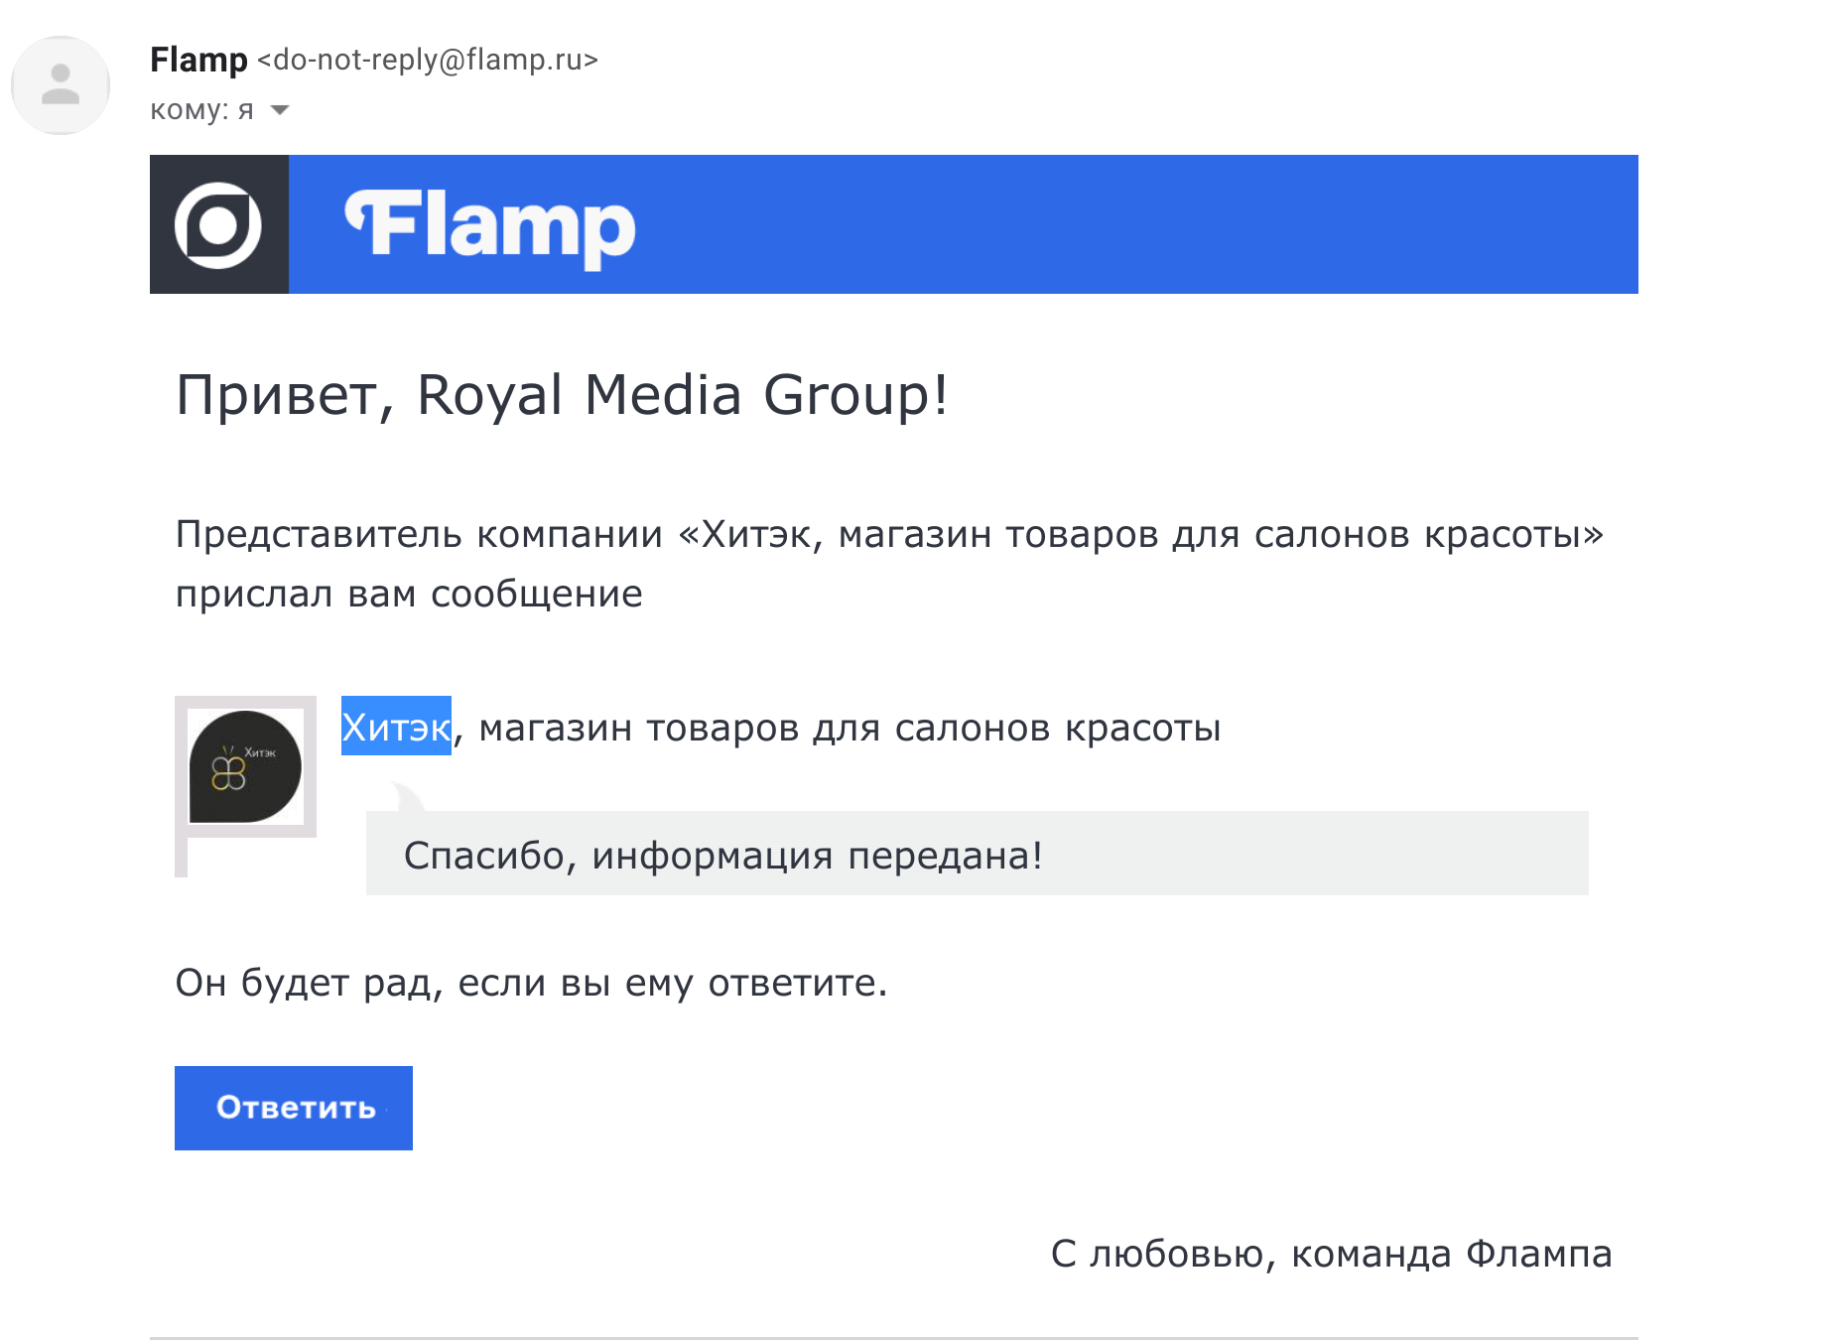Open the highlighted 'Хитэк' link
Image resolution: width=1832 pixels, height=1340 pixels.
click(396, 728)
